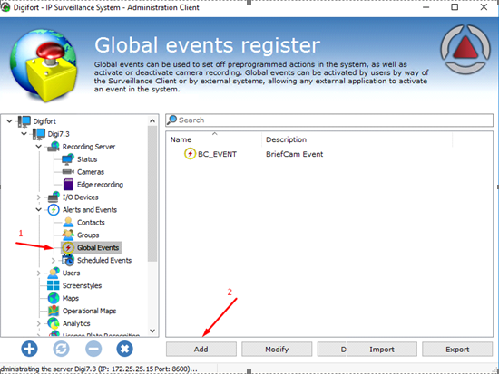Select Global Events tree item
The image size is (499, 374).
(98, 247)
